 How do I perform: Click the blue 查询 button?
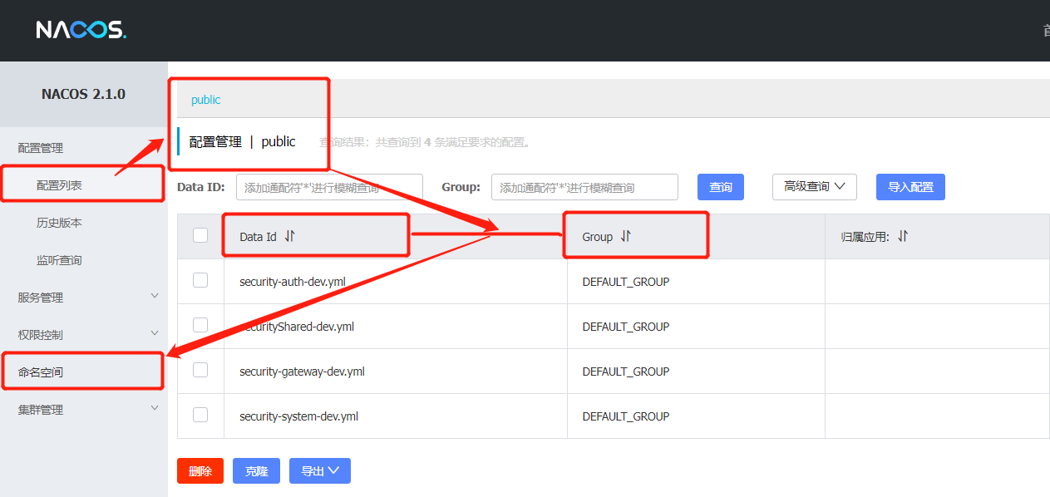click(x=720, y=187)
